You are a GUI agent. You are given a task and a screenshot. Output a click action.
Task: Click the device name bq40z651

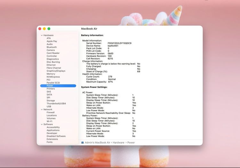(113, 46)
